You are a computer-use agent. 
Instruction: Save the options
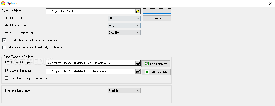[x=157, y=11]
